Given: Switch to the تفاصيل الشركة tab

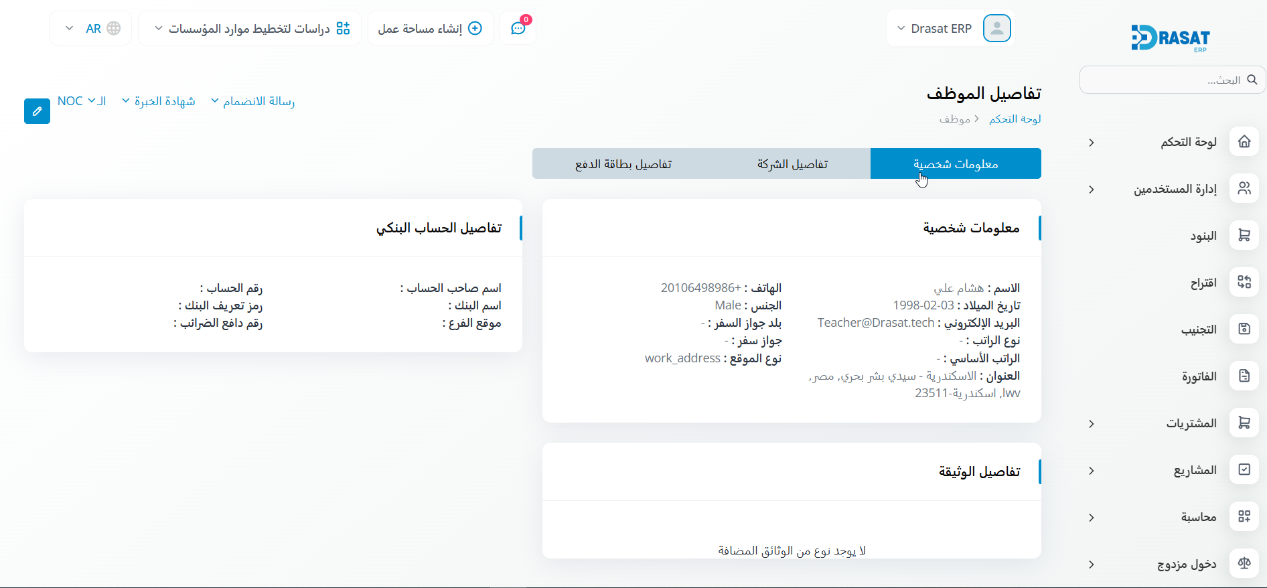Looking at the screenshot, I should click(792, 164).
